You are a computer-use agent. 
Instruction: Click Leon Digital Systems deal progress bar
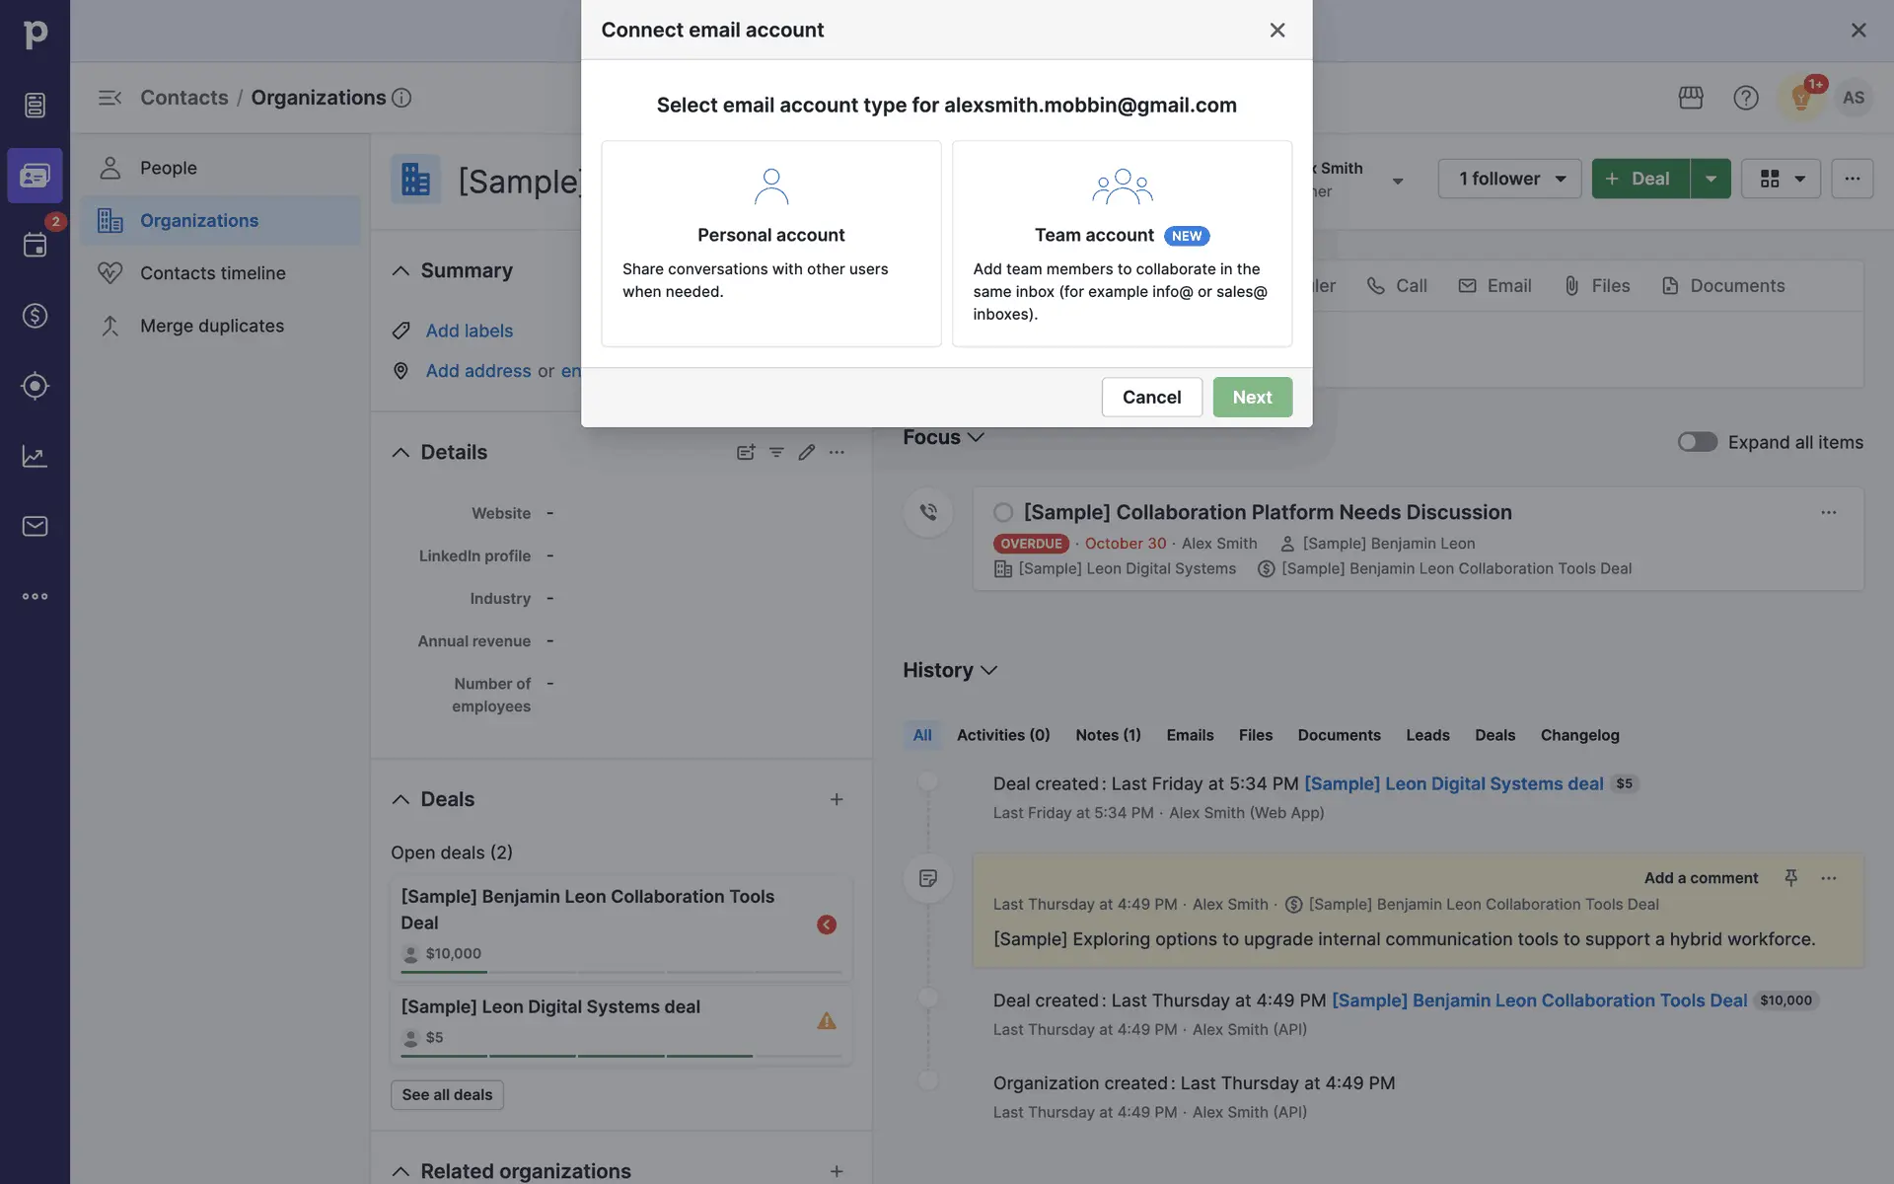pyautogui.click(x=621, y=1056)
